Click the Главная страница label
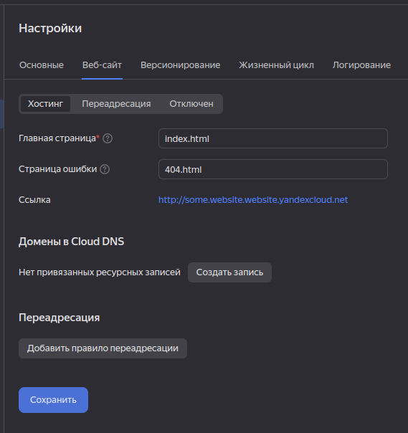This screenshot has width=408, height=433. [x=57, y=138]
